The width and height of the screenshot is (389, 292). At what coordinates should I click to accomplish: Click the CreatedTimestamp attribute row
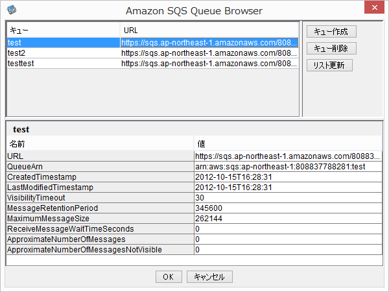(100, 177)
